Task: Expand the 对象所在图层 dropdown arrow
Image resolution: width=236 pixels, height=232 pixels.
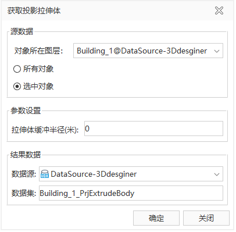Action: point(217,51)
